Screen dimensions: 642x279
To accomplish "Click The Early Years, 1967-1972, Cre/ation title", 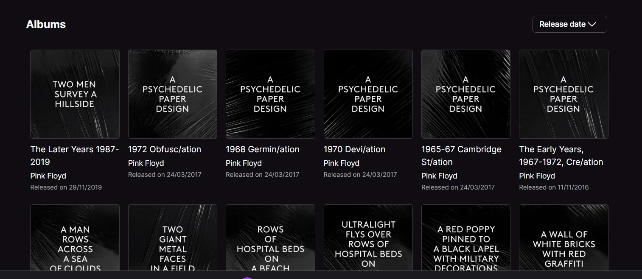I will pyautogui.click(x=561, y=156).
